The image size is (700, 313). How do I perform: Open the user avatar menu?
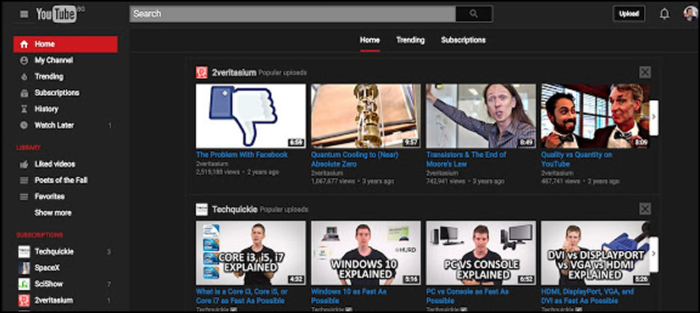click(x=690, y=14)
